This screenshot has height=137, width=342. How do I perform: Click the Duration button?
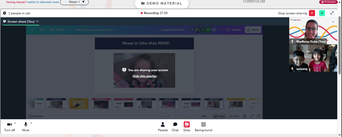(x=36, y=116)
